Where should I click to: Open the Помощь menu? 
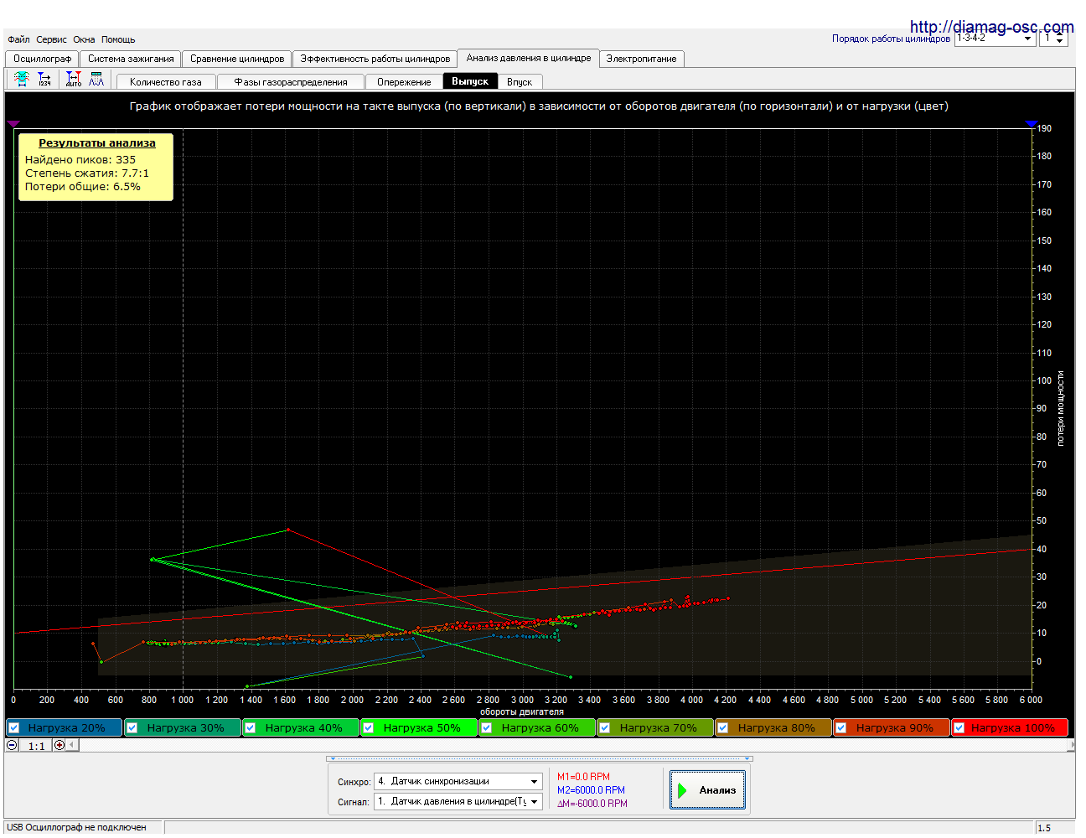[118, 39]
